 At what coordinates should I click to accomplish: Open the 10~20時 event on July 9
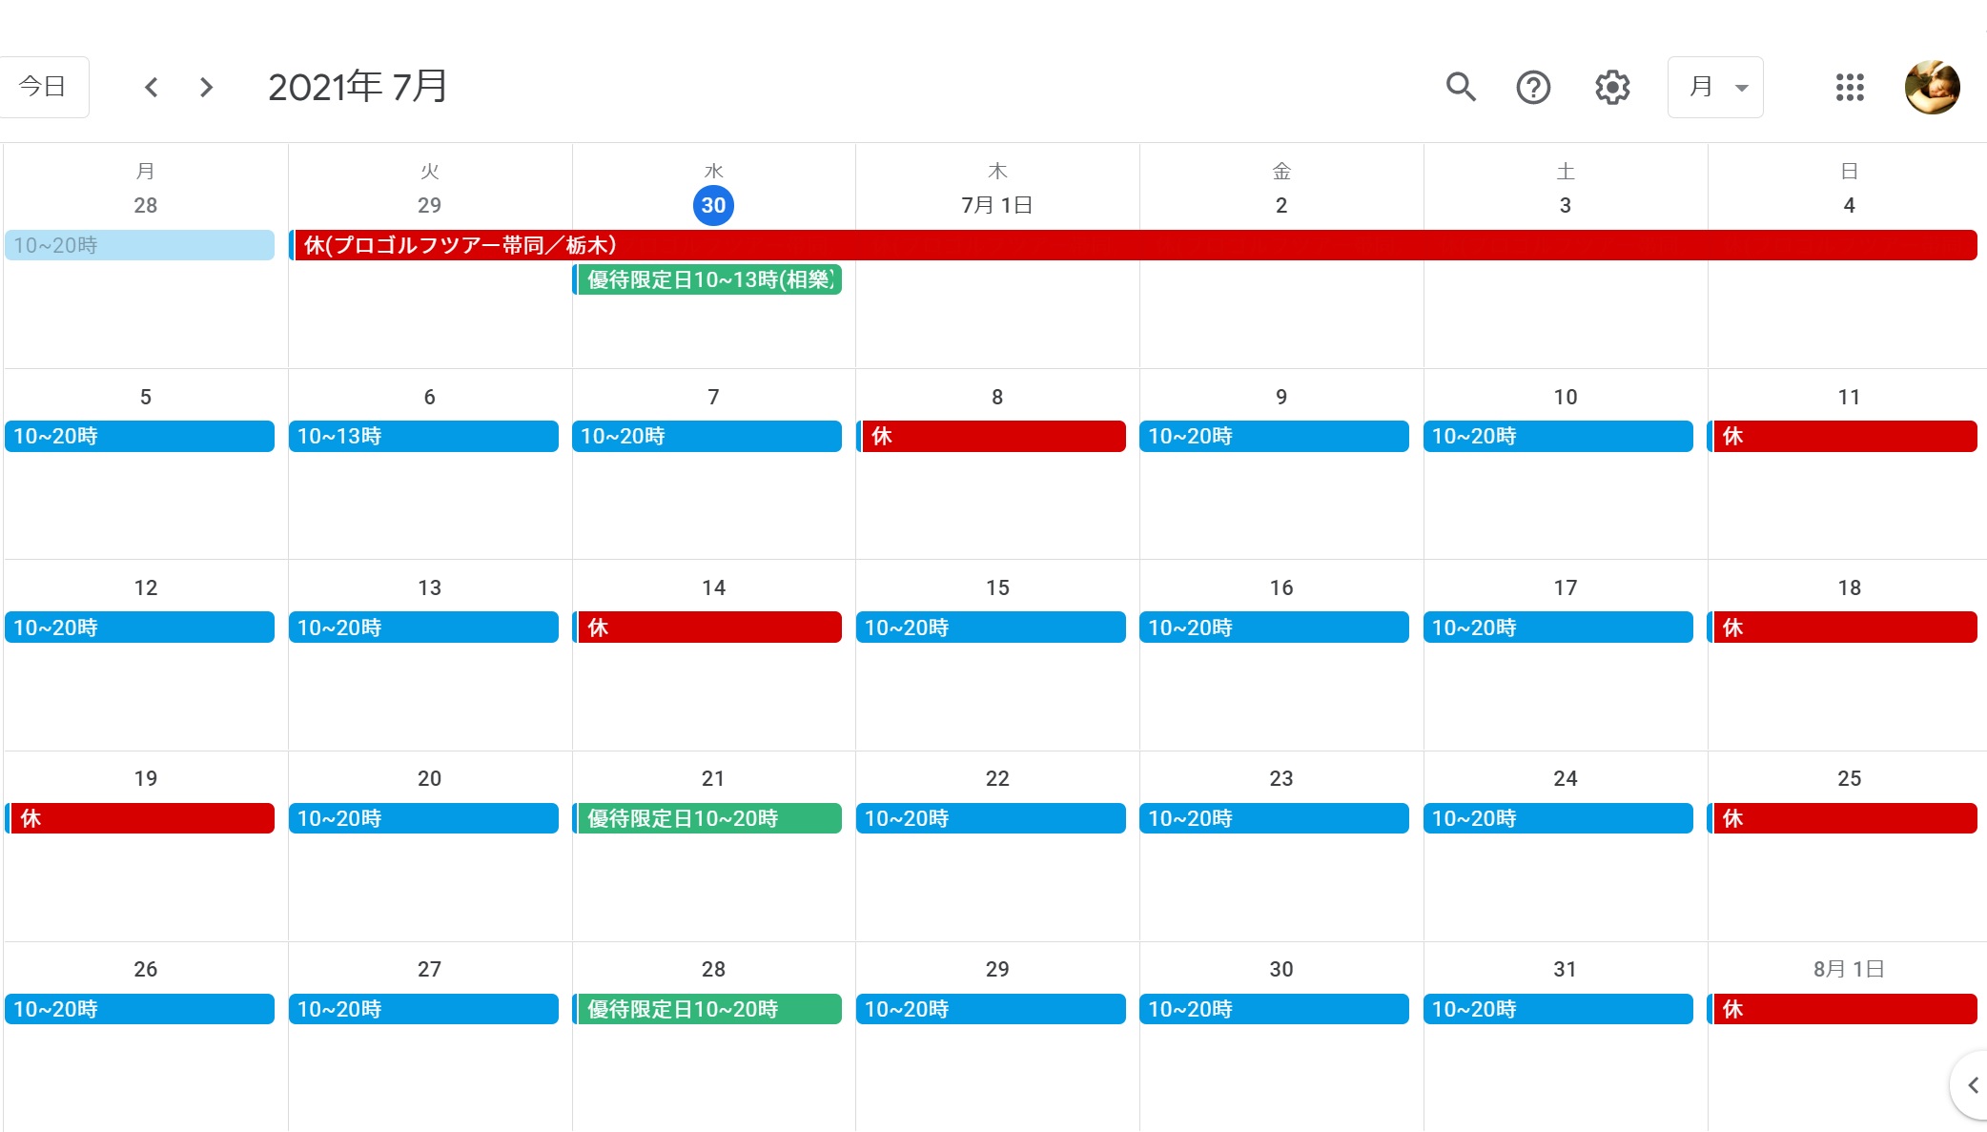click(1274, 436)
